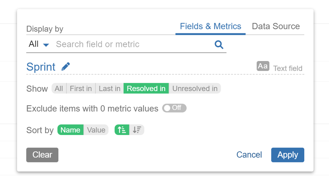The image size is (329, 192).
Task: Select Unresolved in show option
Action: tap(194, 88)
